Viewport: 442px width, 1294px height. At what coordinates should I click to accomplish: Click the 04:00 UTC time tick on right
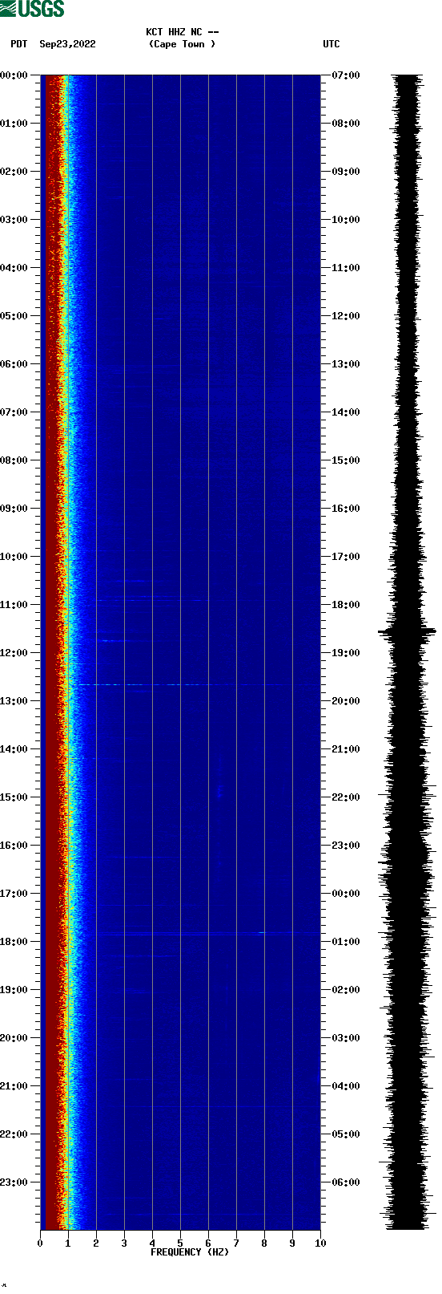[346, 1086]
